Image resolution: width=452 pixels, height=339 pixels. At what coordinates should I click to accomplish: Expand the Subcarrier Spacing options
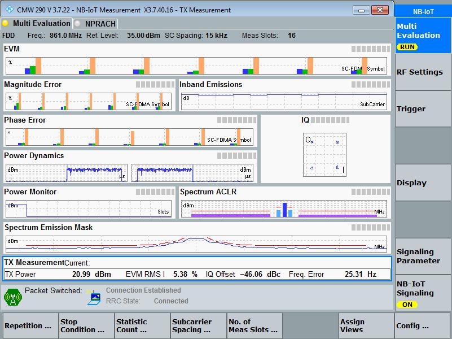click(x=198, y=326)
